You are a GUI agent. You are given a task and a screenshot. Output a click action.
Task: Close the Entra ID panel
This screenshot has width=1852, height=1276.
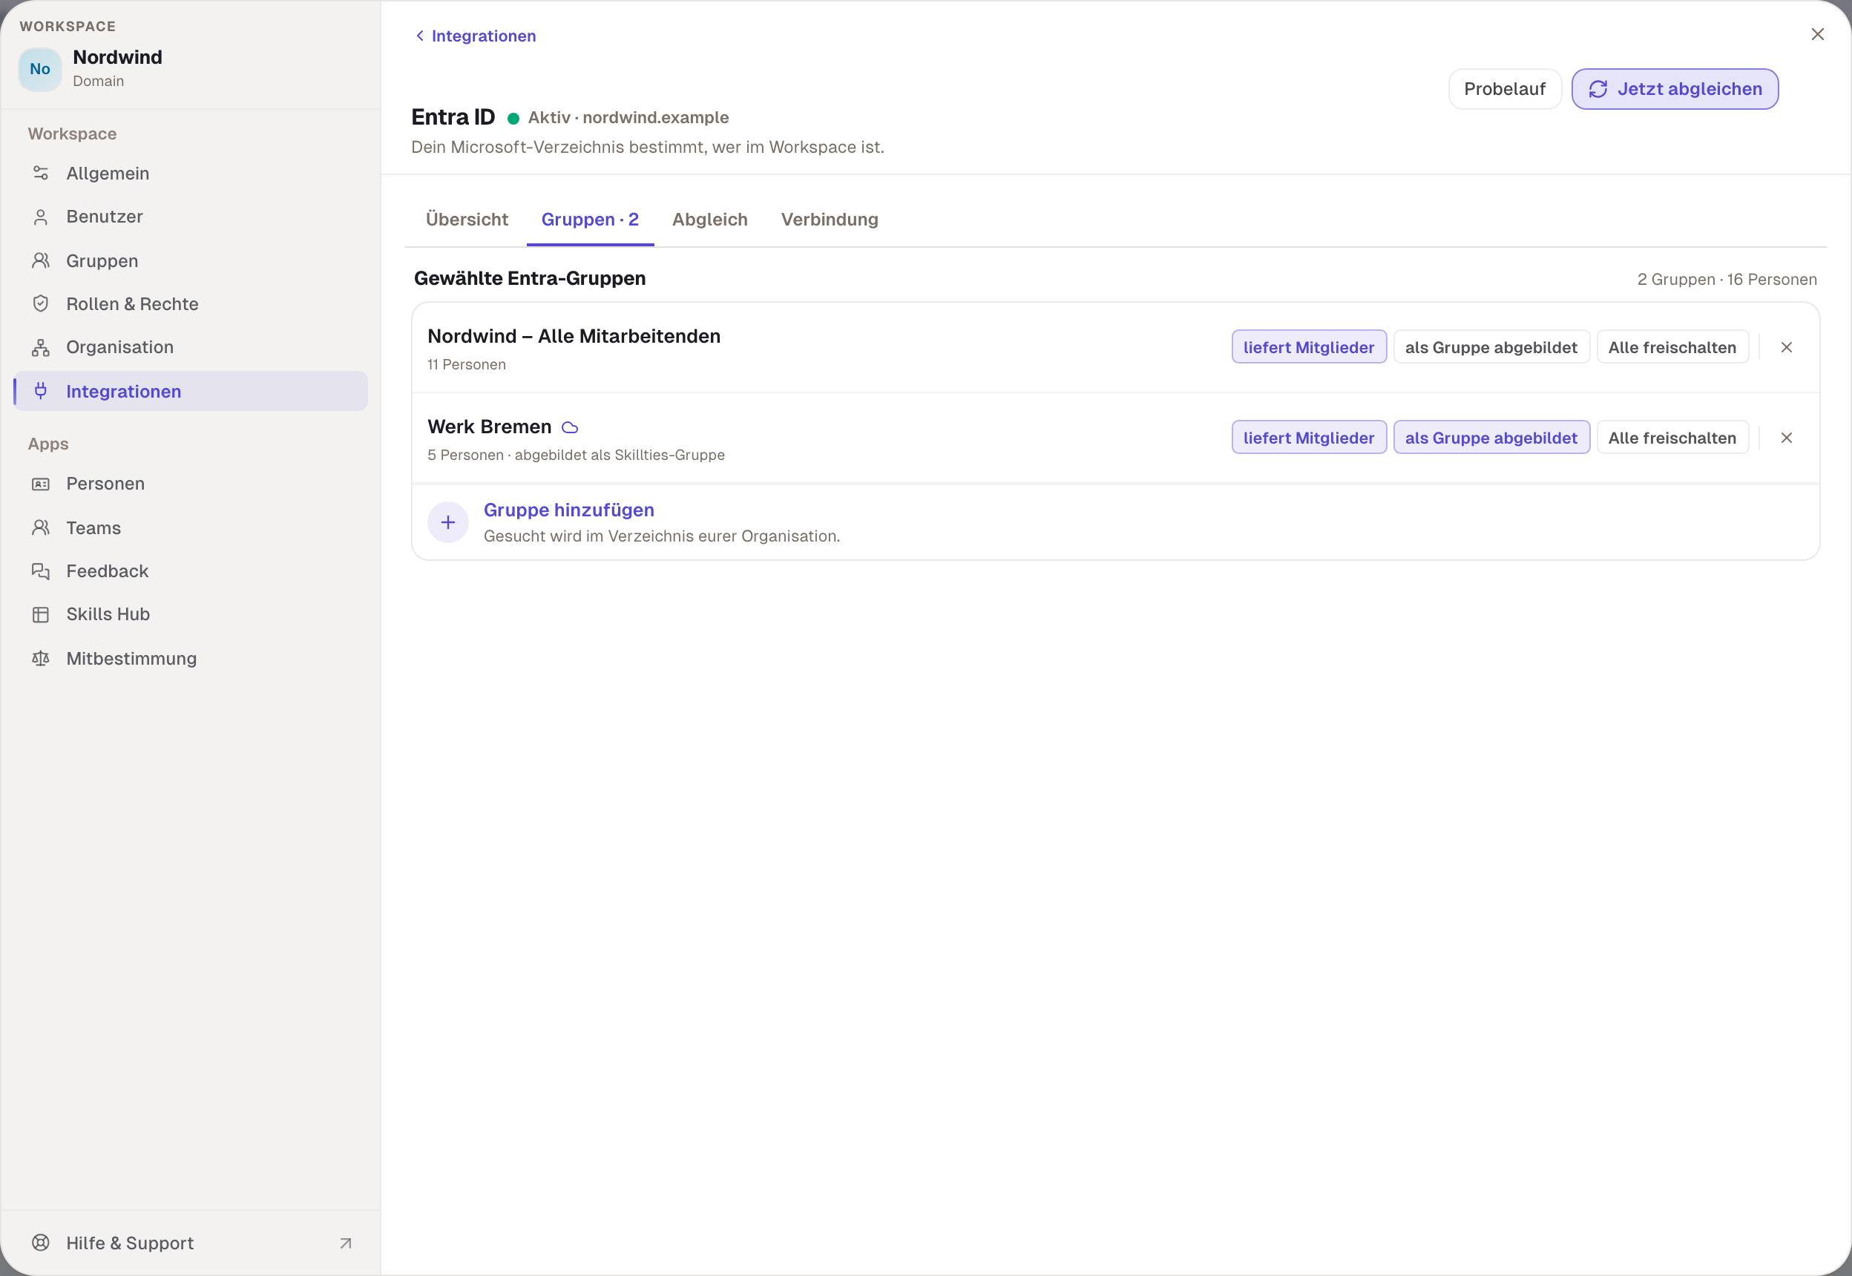pyautogui.click(x=1818, y=34)
